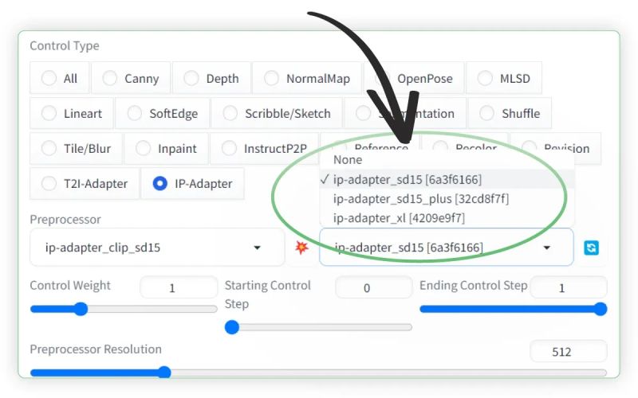This screenshot has height=398, width=638.
Task: Click the Preprocessor Resolution 512 field
Action: pyautogui.click(x=569, y=351)
